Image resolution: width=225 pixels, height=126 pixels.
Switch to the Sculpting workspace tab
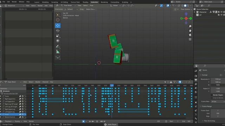54,2
